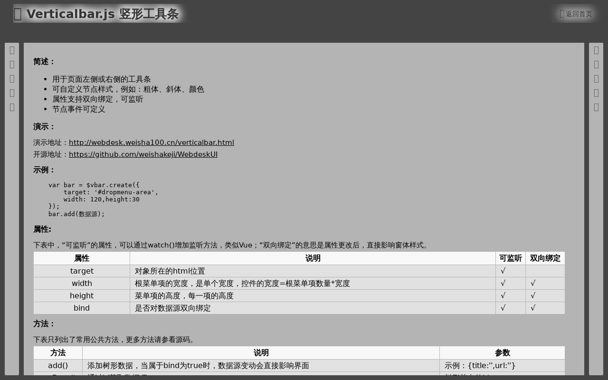Click the 可监听 check mark in height row
This screenshot has width=608, height=380.
tap(503, 296)
